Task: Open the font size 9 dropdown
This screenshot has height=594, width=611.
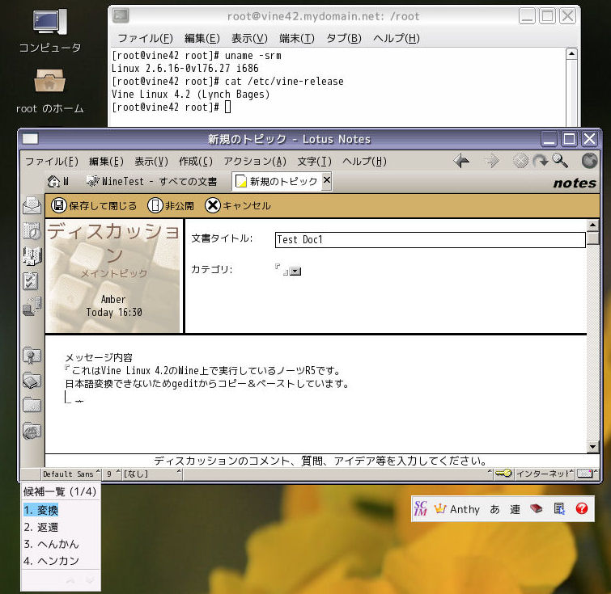Action: click(113, 474)
